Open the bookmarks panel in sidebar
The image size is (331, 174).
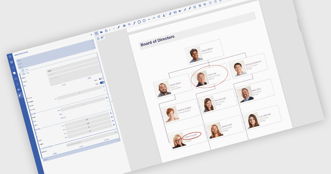(13, 68)
